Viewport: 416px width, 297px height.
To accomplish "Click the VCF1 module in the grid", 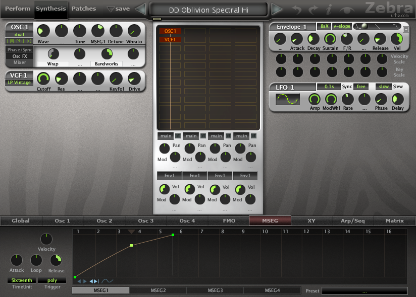I will tap(170, 40).
